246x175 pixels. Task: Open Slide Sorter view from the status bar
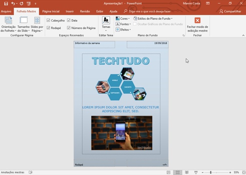tap(178, 172)
